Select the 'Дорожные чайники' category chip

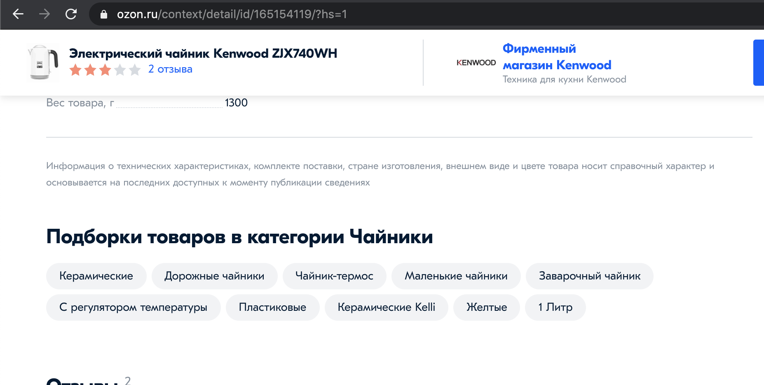pyautogui.click(x=214, y=276)
